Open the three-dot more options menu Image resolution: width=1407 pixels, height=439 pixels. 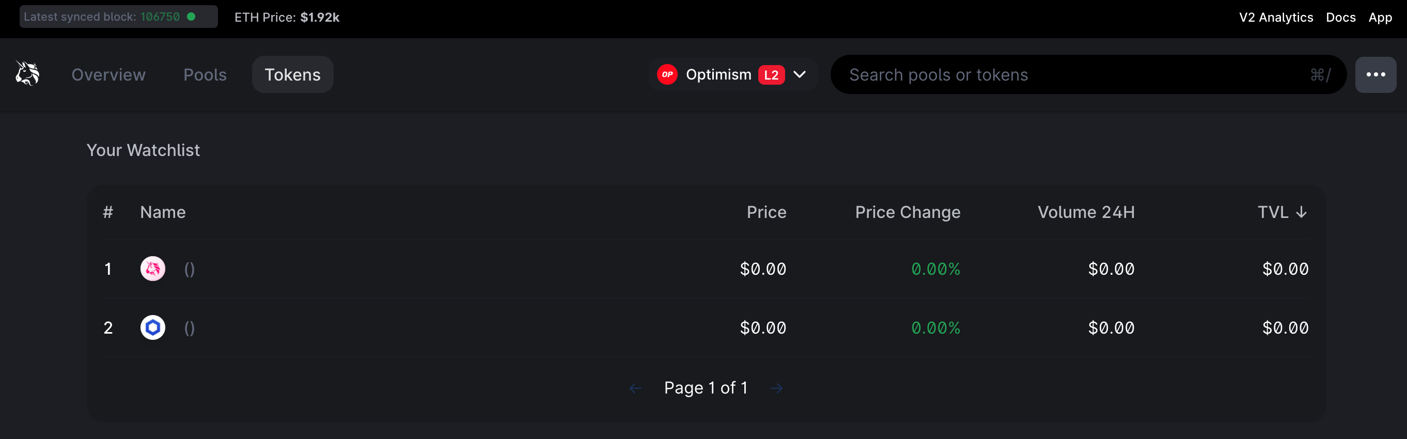[1375, 75]
